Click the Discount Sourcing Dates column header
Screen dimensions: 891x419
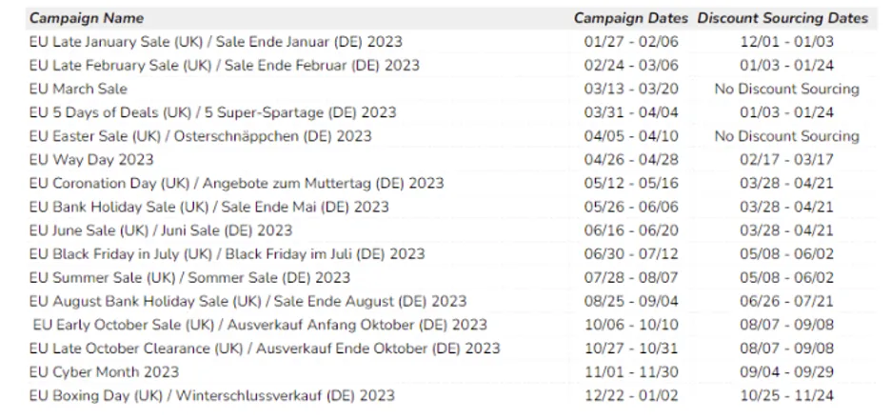(782, 18)
